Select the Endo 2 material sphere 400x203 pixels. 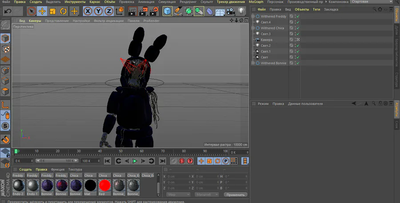pos(18,186)
